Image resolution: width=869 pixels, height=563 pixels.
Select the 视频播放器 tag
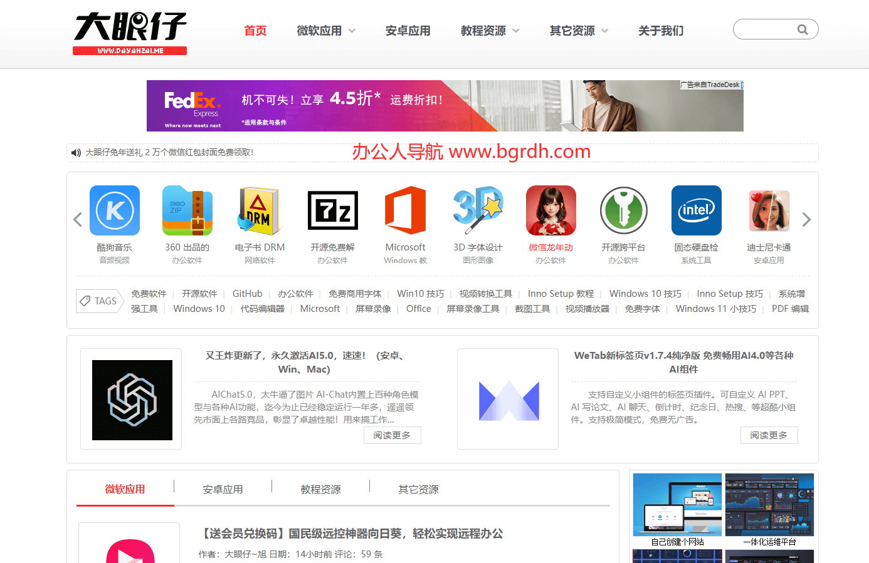click(587, 309)
